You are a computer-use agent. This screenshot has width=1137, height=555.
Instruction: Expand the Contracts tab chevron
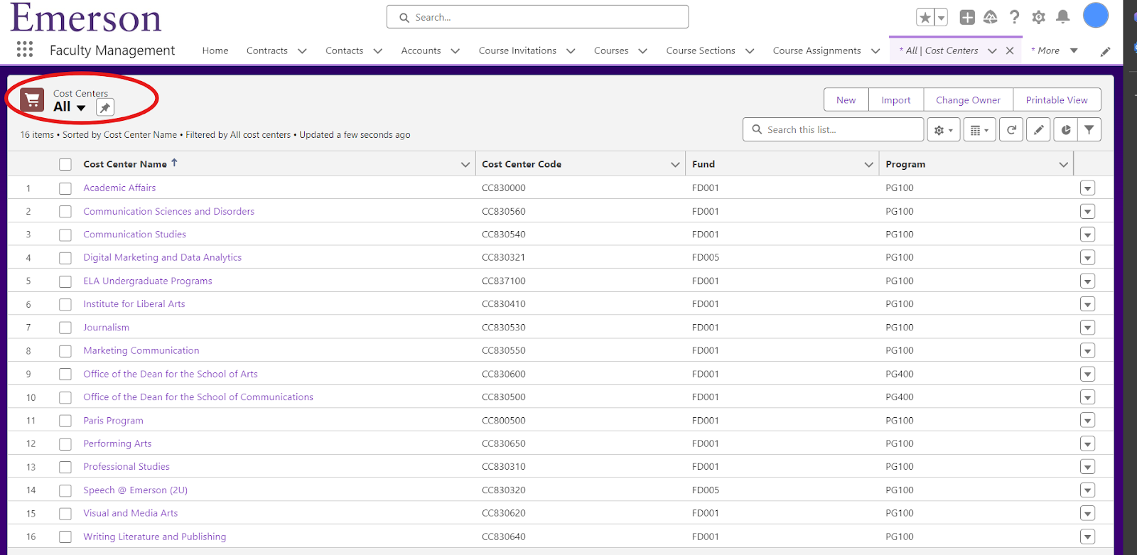tap(302, 51)
